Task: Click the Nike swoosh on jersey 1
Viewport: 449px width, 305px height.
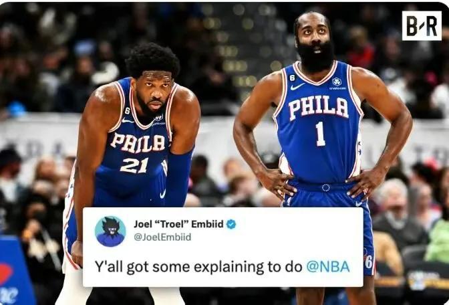Action: 297,86
